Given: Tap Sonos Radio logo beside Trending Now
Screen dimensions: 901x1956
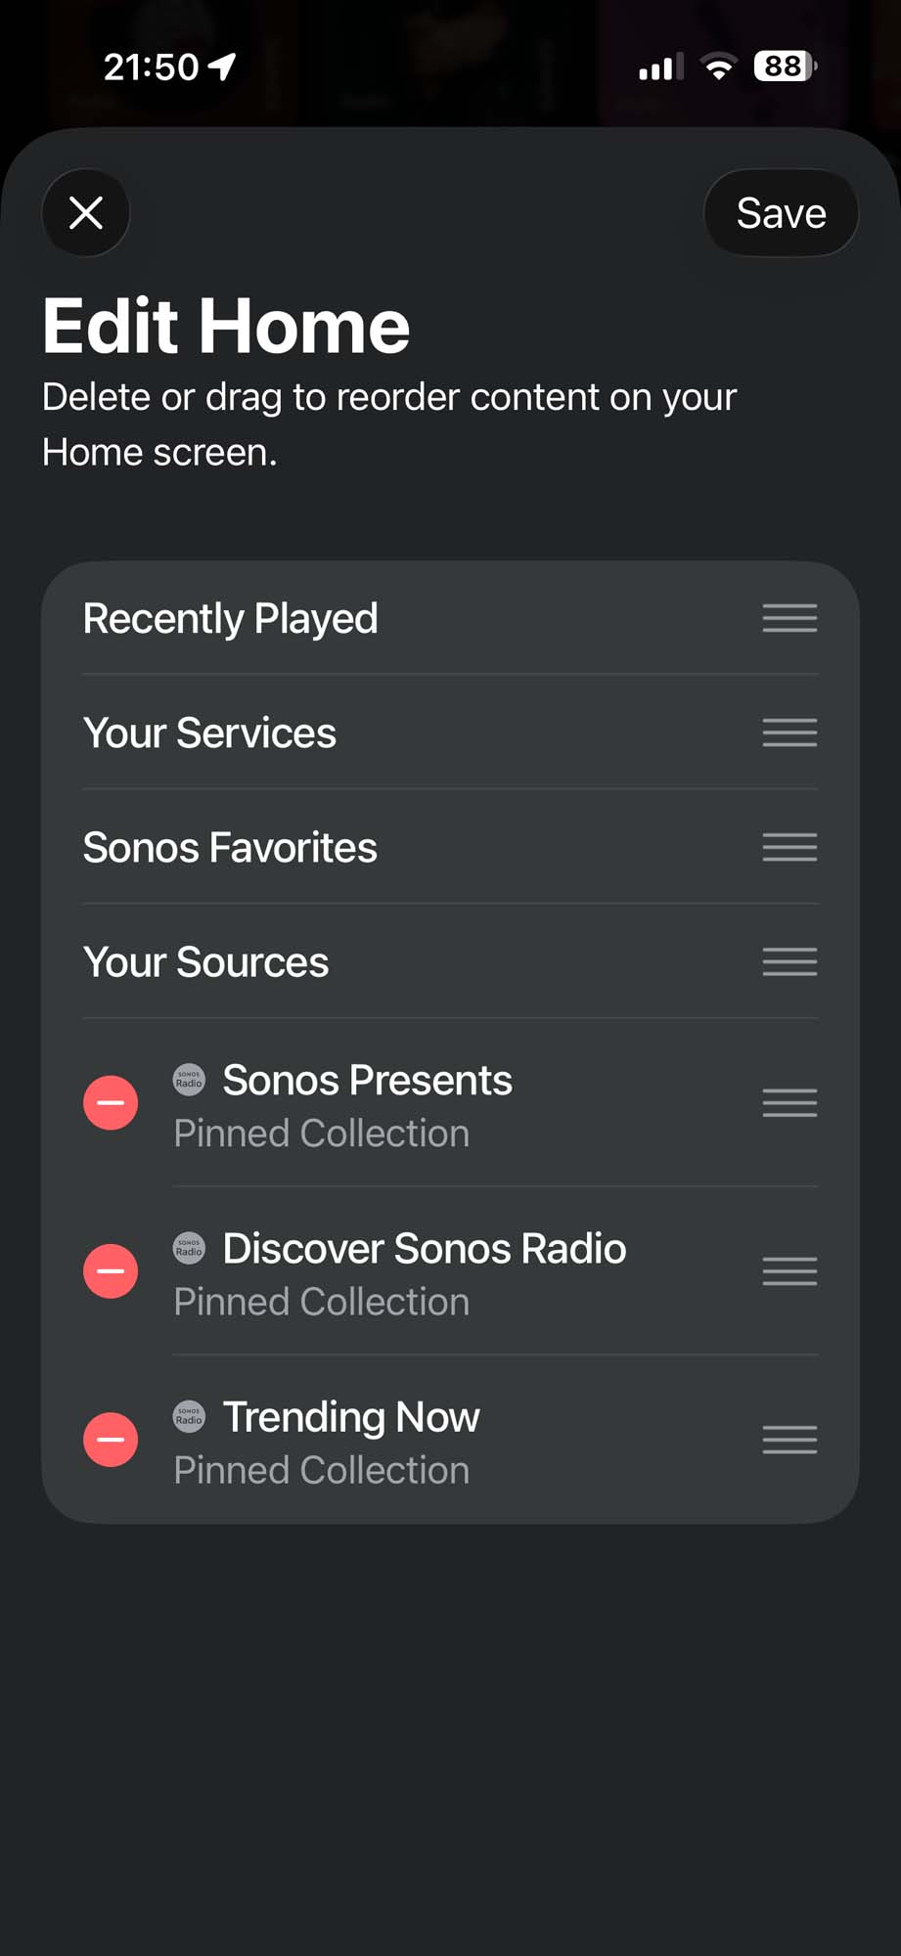Looking at the screenshot, I should [x=189, y=1415].
